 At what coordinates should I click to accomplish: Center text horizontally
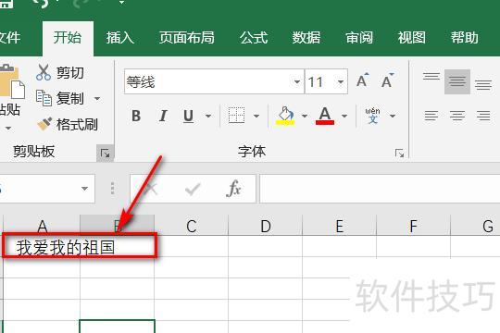[457, 116]
